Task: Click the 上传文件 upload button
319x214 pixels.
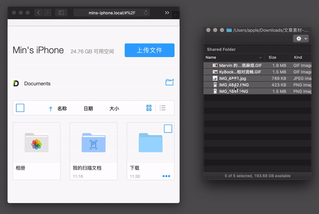Action: point(150,50)
